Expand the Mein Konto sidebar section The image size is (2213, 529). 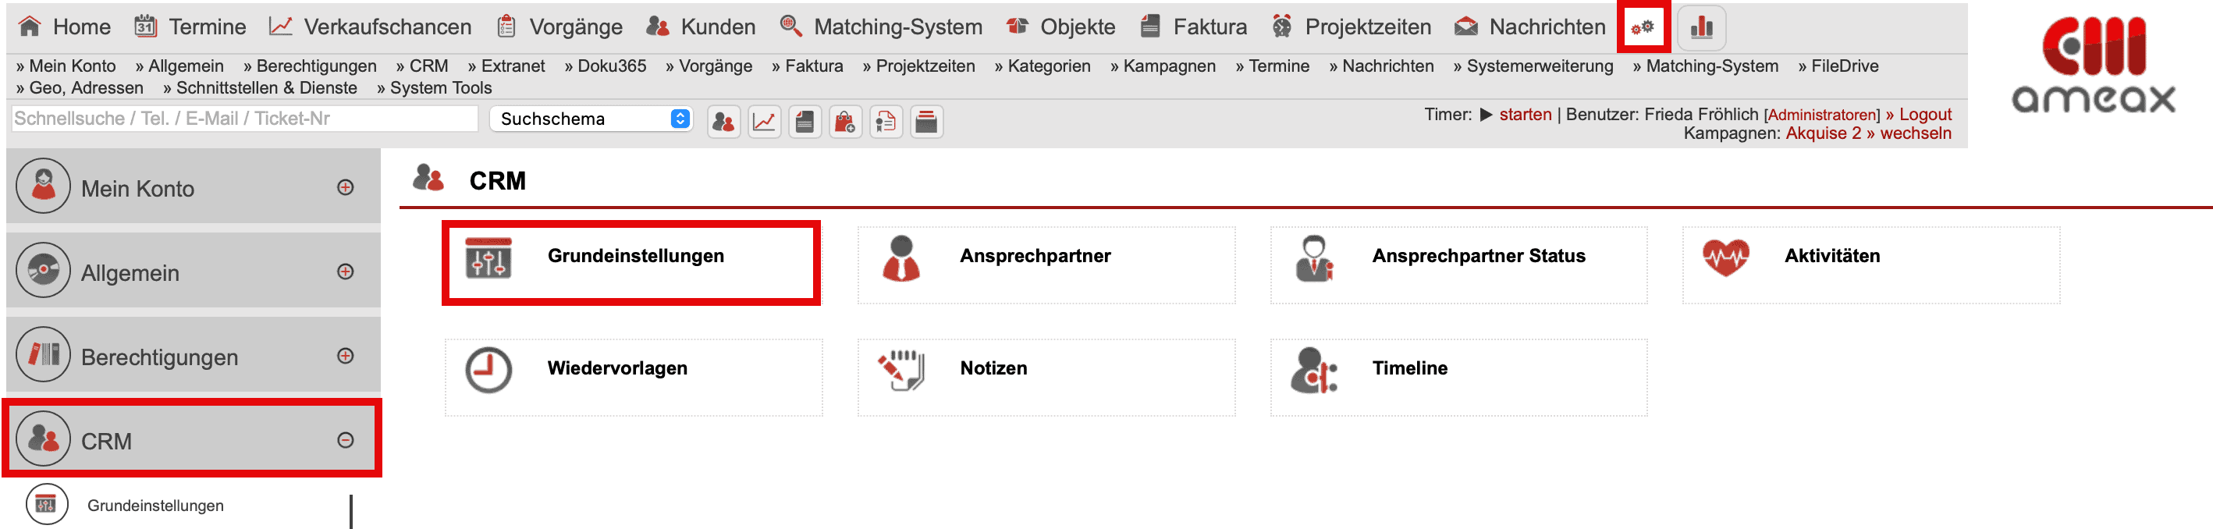(x=346, y=187)
